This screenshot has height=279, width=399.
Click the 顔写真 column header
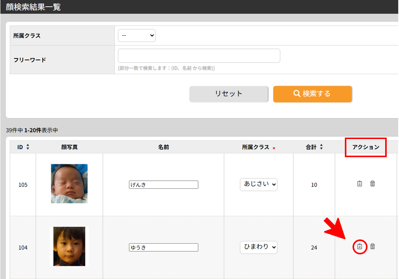(69, 147)
